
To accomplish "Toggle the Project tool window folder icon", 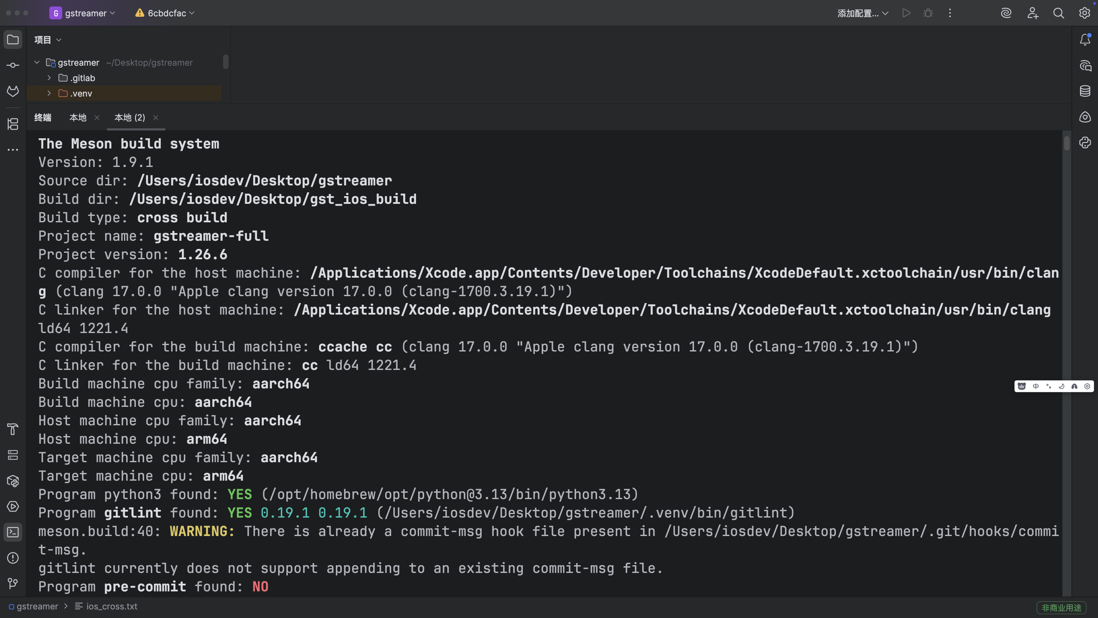I will [x=13, y=40].
